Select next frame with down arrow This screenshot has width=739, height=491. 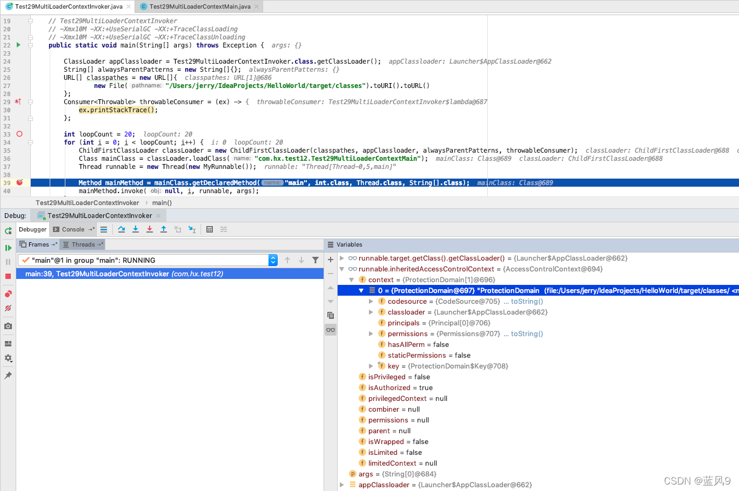[x=301, y=260]
